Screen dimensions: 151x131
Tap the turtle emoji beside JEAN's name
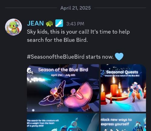pos(50,24)
